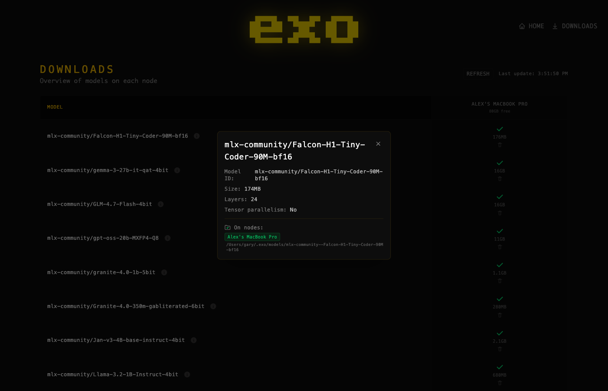Click the checkmark above 1.1GB
The image size is (608, 391).
click(500, 265)
